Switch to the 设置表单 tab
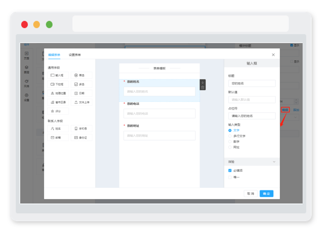The image size is (327, 232). [75, 54]
